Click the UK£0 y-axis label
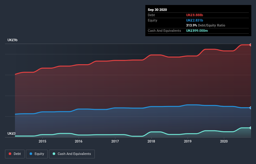This screenshot has width=256, height=164. coord(12,133)
